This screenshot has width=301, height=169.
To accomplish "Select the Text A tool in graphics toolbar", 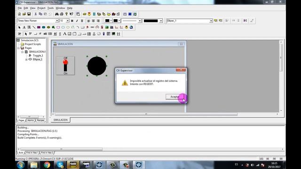I will [24, 27].
